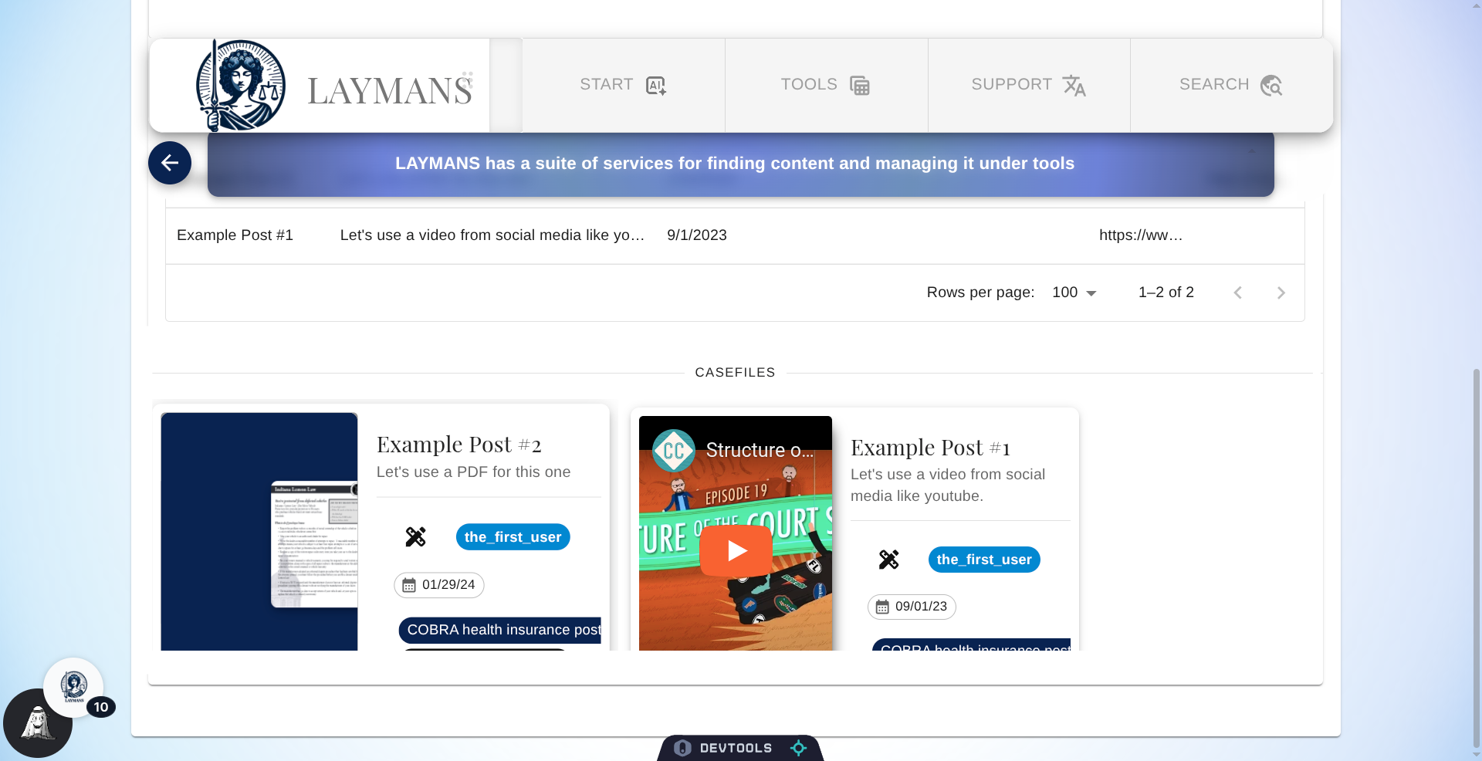
Task: Open the SUPPORT translate tab
Action: pos(1029,85)
